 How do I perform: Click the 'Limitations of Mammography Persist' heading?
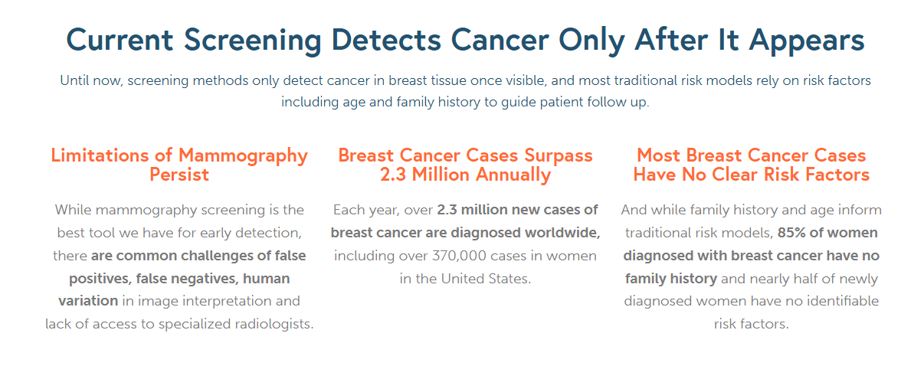[179, 165]
